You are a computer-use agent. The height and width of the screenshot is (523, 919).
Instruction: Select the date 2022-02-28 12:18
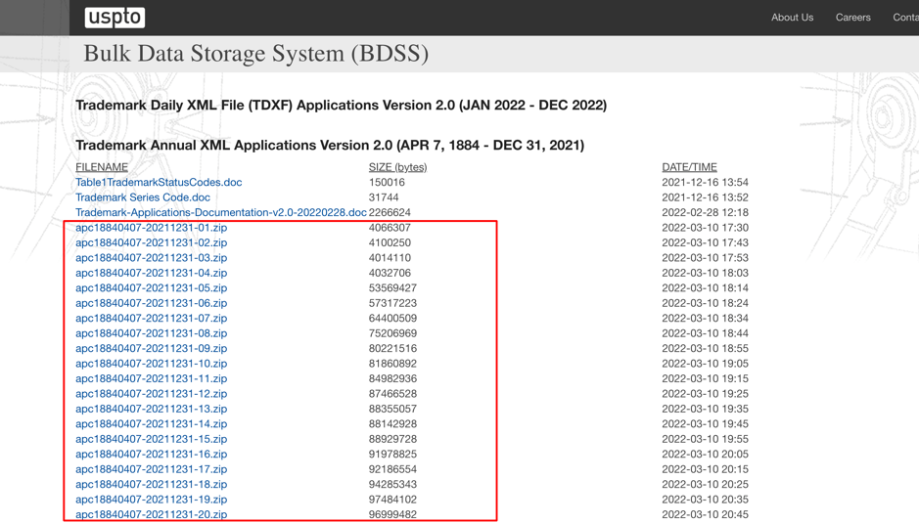pyautogui.click(x=705, y=212)
